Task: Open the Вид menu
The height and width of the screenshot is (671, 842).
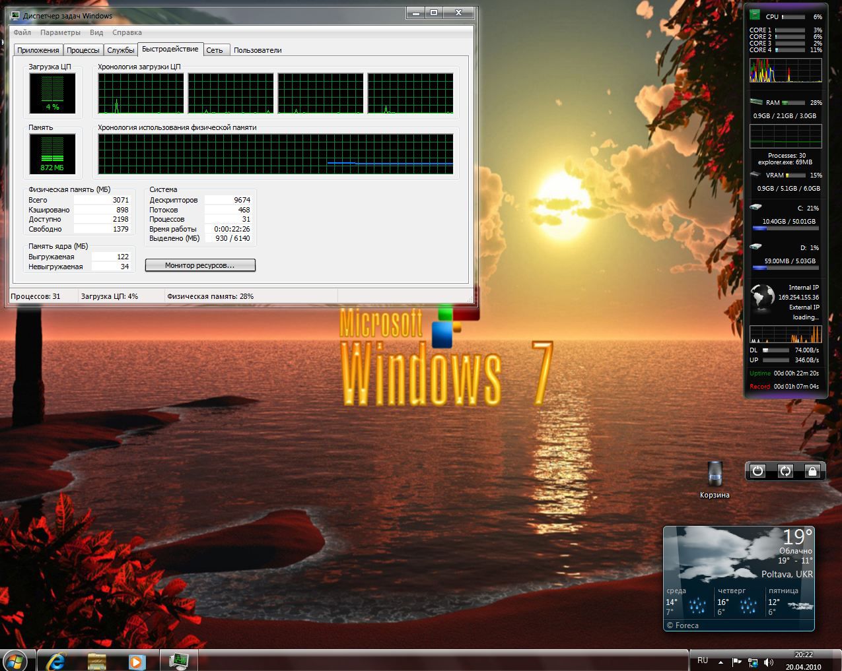Action: pyautogui.click(x=96, y=32)
